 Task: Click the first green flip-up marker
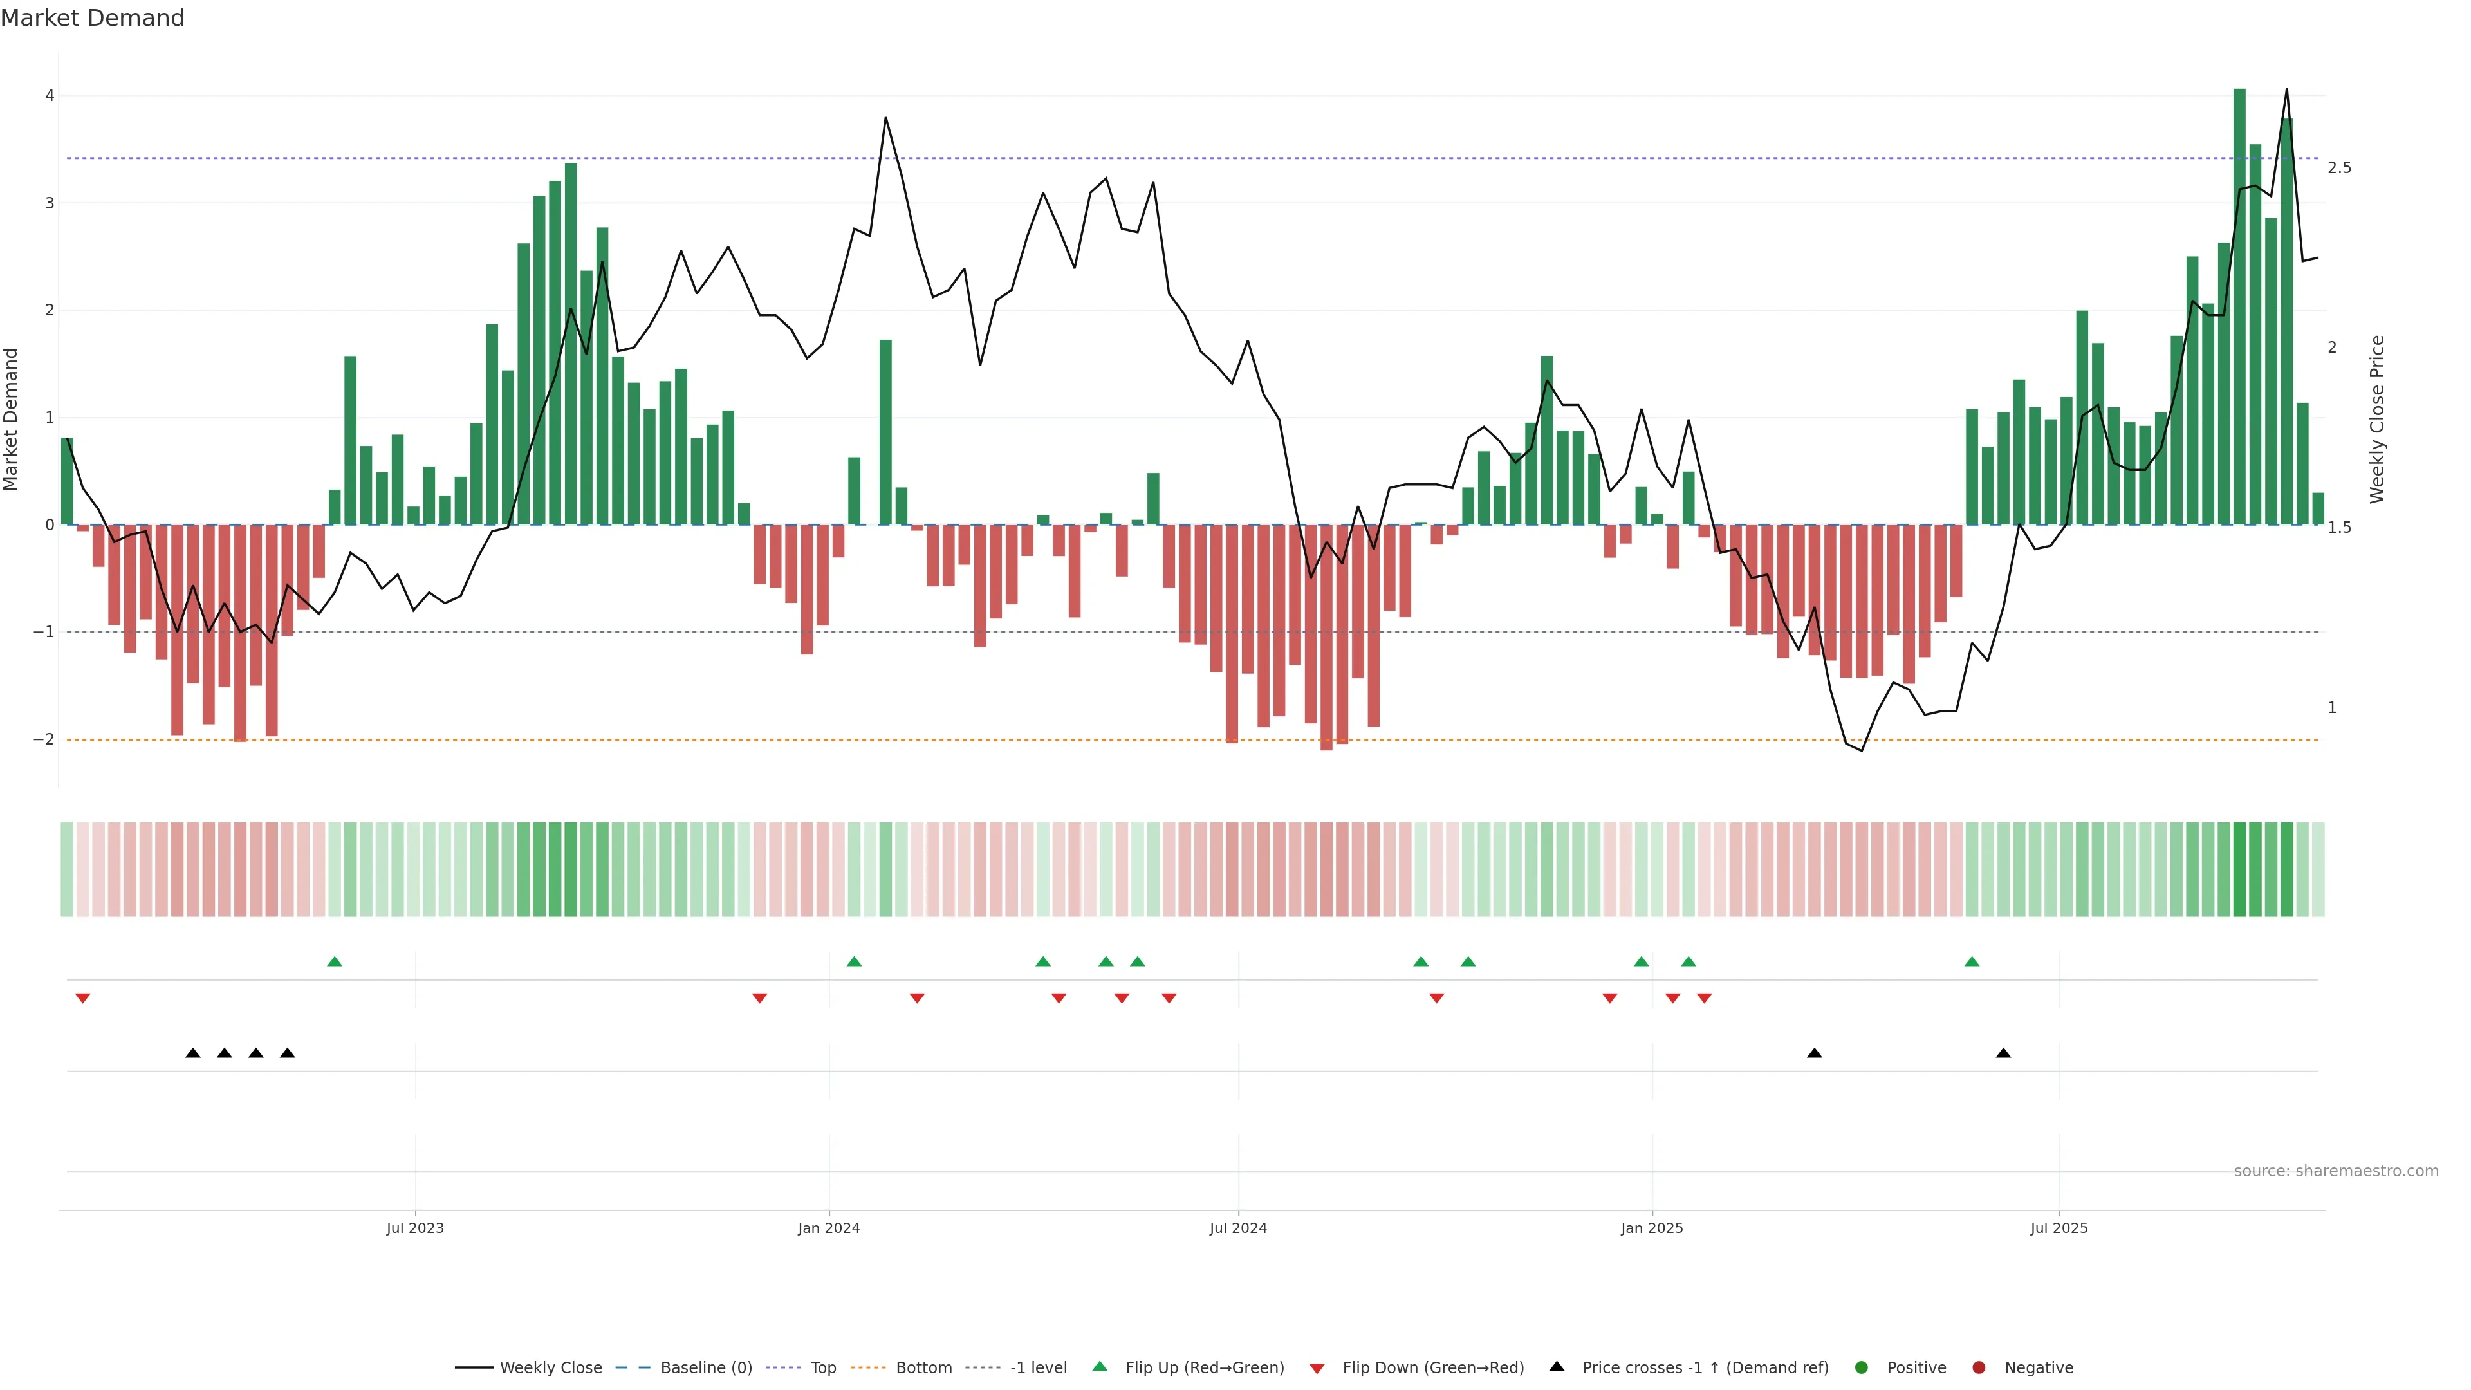(x=335, y=961)
